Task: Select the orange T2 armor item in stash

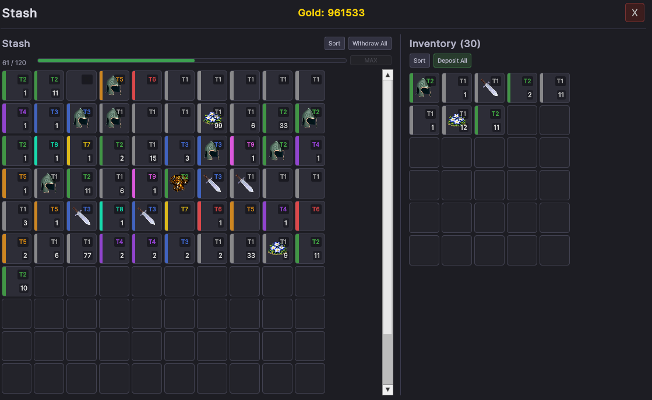Action: point(179,183)
